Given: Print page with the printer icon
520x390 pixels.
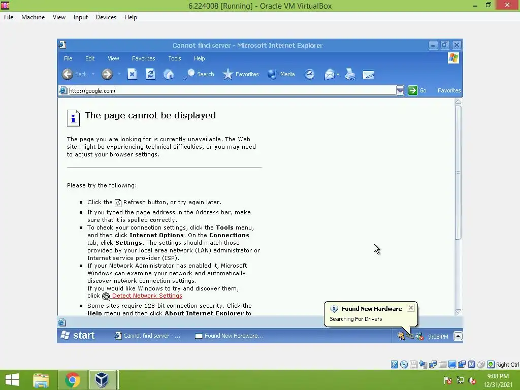Looking at the screenshot, I should (350, 74).
